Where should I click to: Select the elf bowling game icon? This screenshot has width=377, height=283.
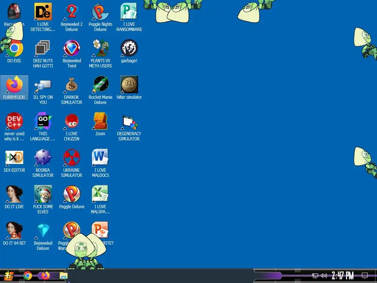(x=43, y=194)
